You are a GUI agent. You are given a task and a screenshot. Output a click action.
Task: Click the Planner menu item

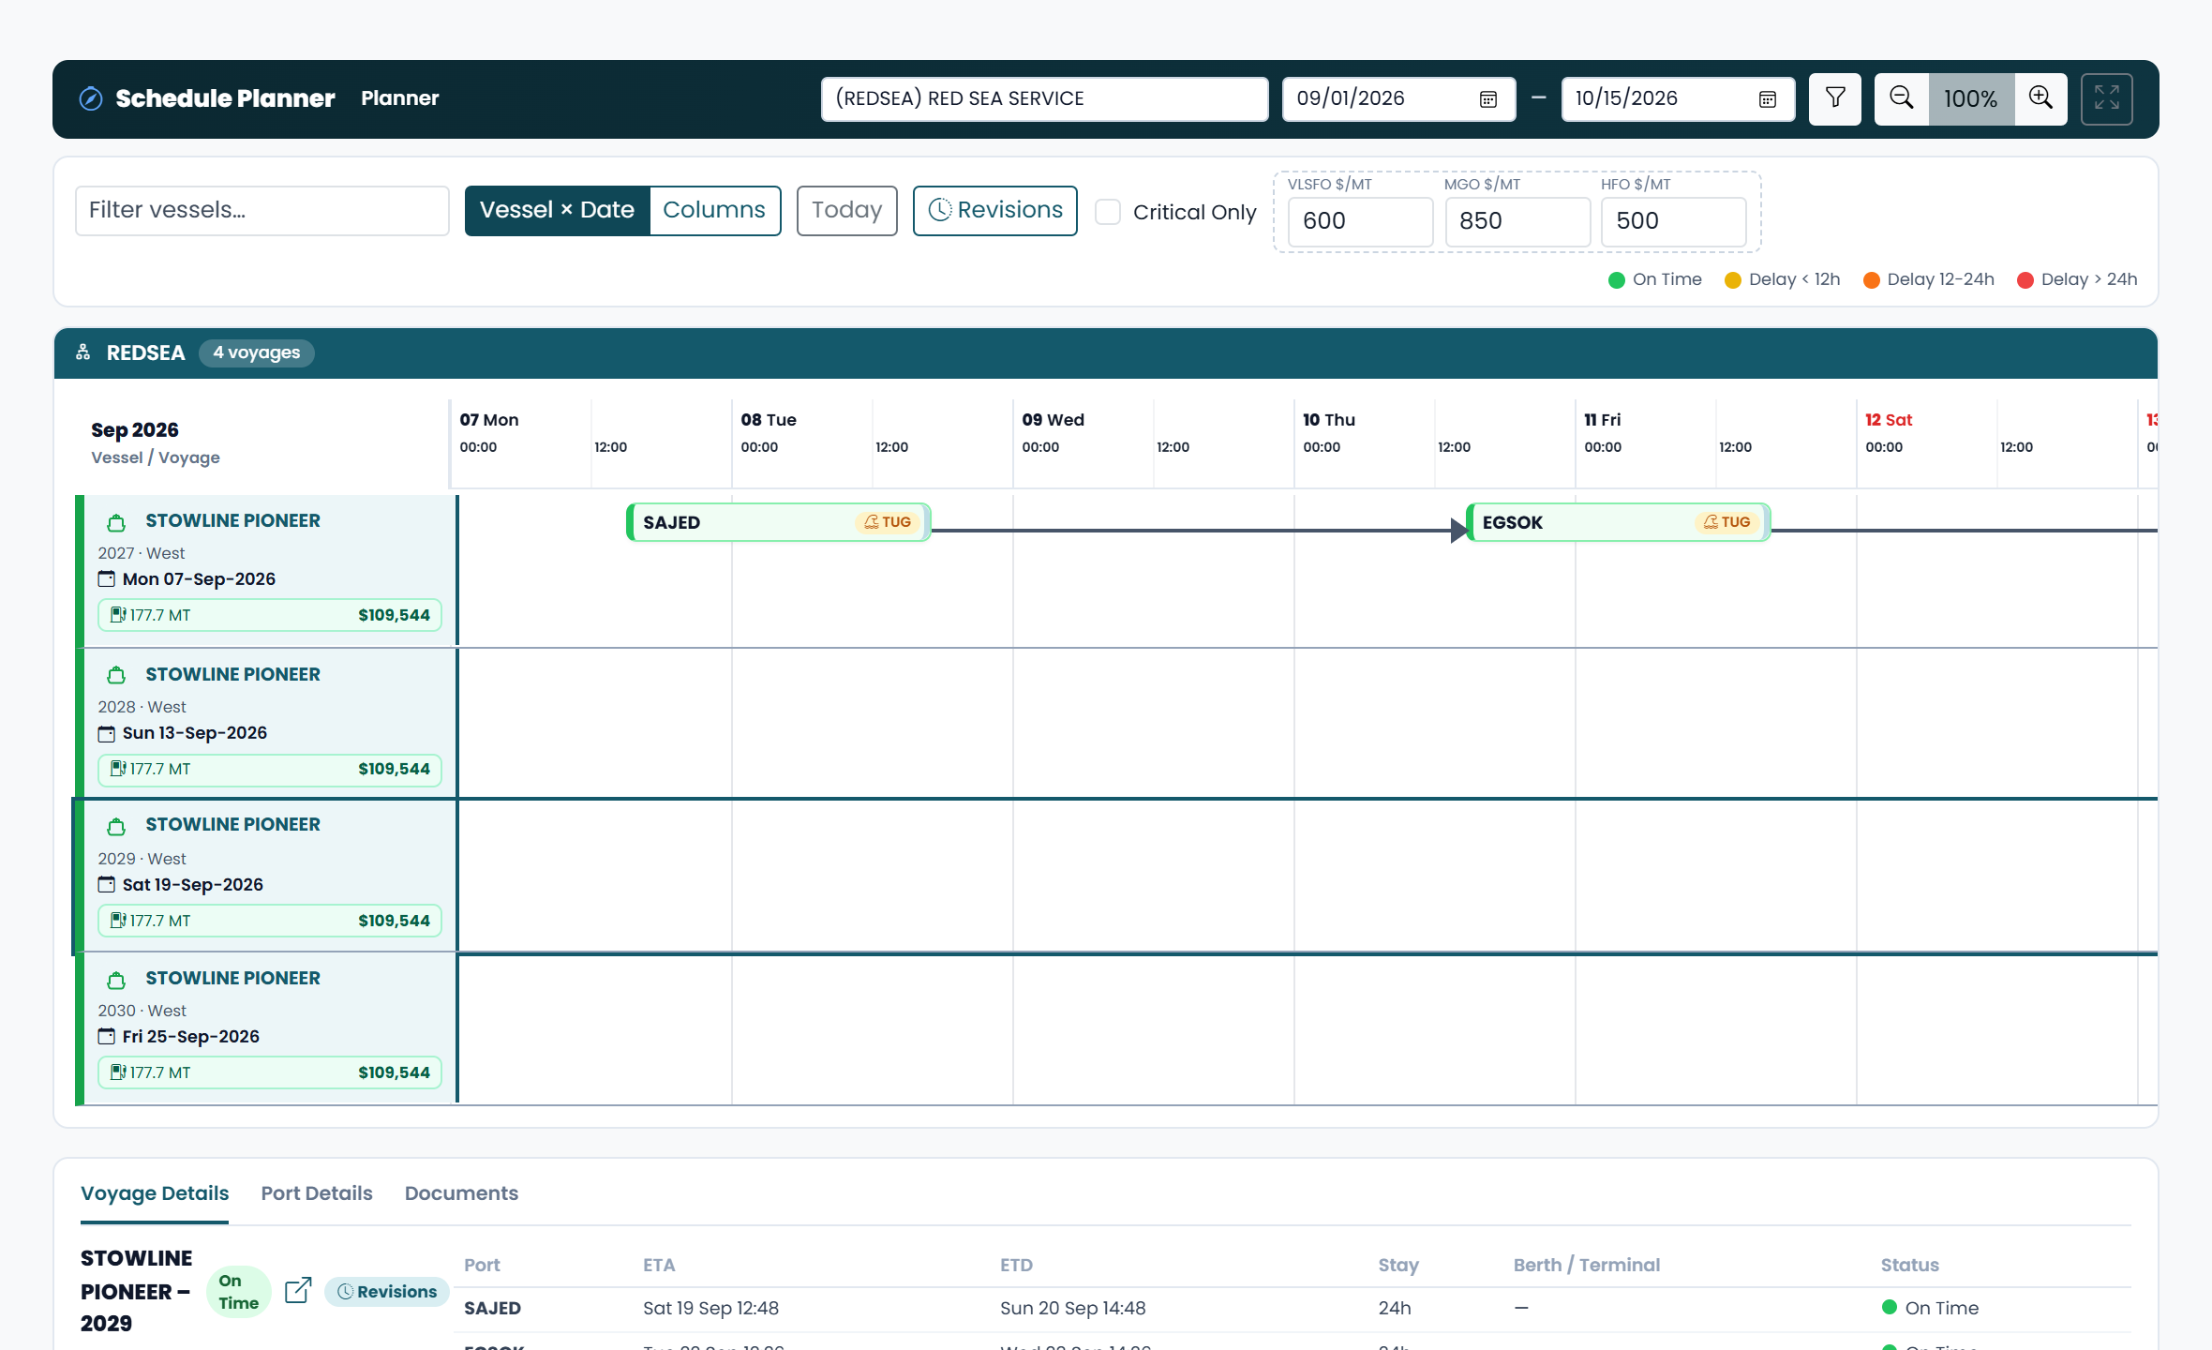(x=399, y=98)
